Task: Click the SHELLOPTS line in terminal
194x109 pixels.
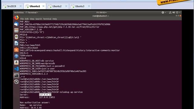Action: pyautogui.click(x=70, y=50)
